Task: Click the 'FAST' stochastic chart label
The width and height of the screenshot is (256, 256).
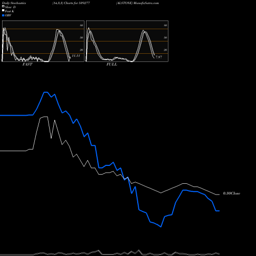Action: pyautogui.click(x=27, y=65)
